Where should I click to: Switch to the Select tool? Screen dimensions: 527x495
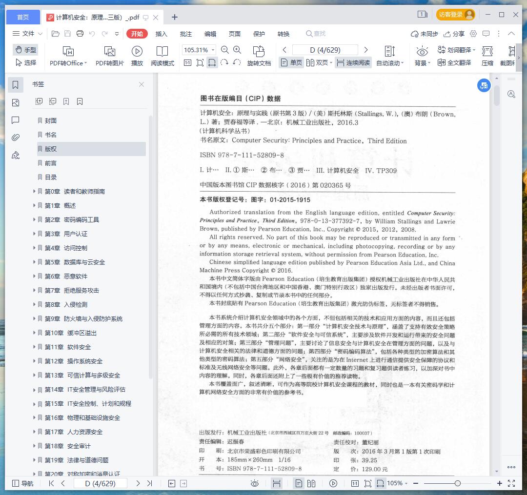[25, 62]
